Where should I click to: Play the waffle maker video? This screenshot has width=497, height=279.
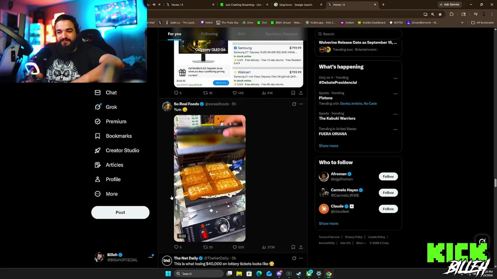click(210, 178)
